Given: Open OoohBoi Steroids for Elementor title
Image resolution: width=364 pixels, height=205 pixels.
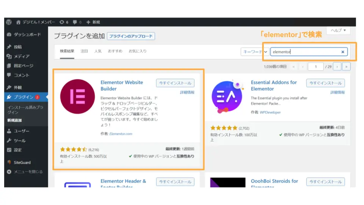Looking at the screenshot, I should [275, 183].
